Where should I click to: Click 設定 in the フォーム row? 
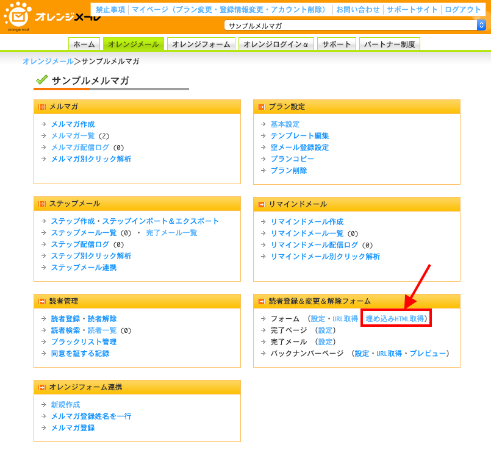(318, 319)
